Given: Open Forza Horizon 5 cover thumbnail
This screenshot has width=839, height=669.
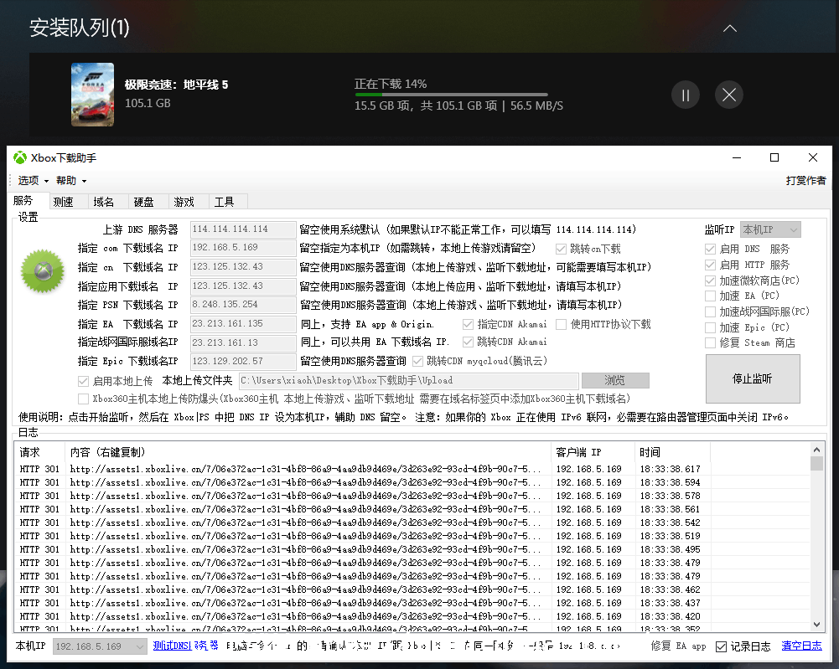Looking at the screenshot, I should point(92,95).
